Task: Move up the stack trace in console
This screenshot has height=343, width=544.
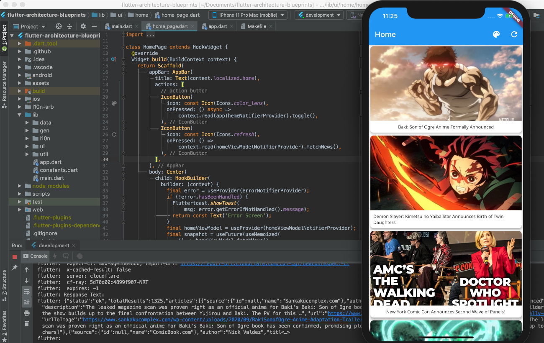Action: (x=27, y=270)
